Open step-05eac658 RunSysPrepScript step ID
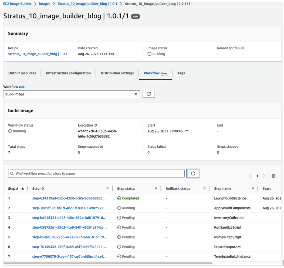Image resolution: width=284 pixels, height=268 pixels. (x=70, y=237)
